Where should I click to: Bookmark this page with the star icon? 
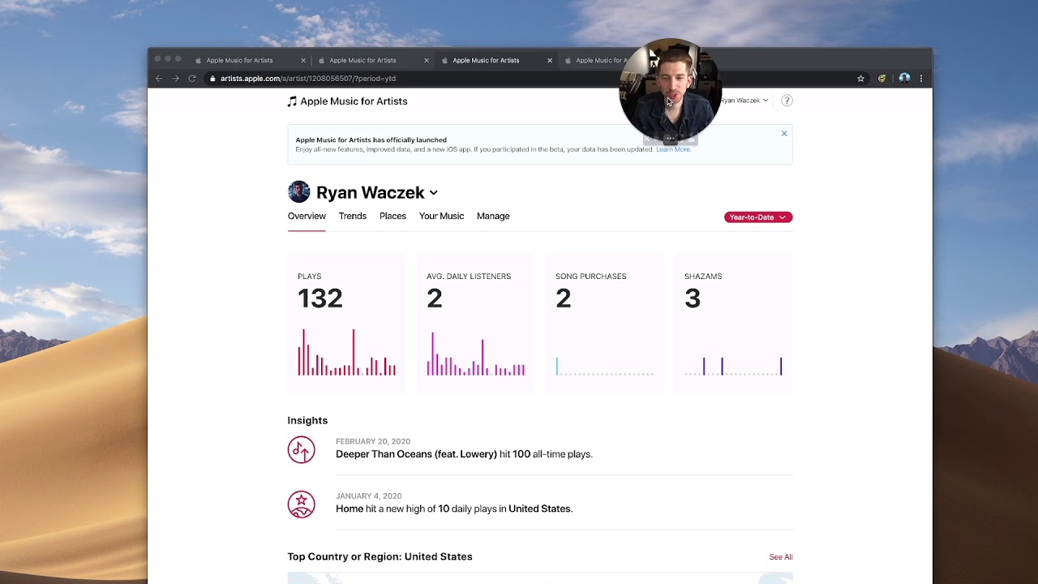click(x=860, y=79)
